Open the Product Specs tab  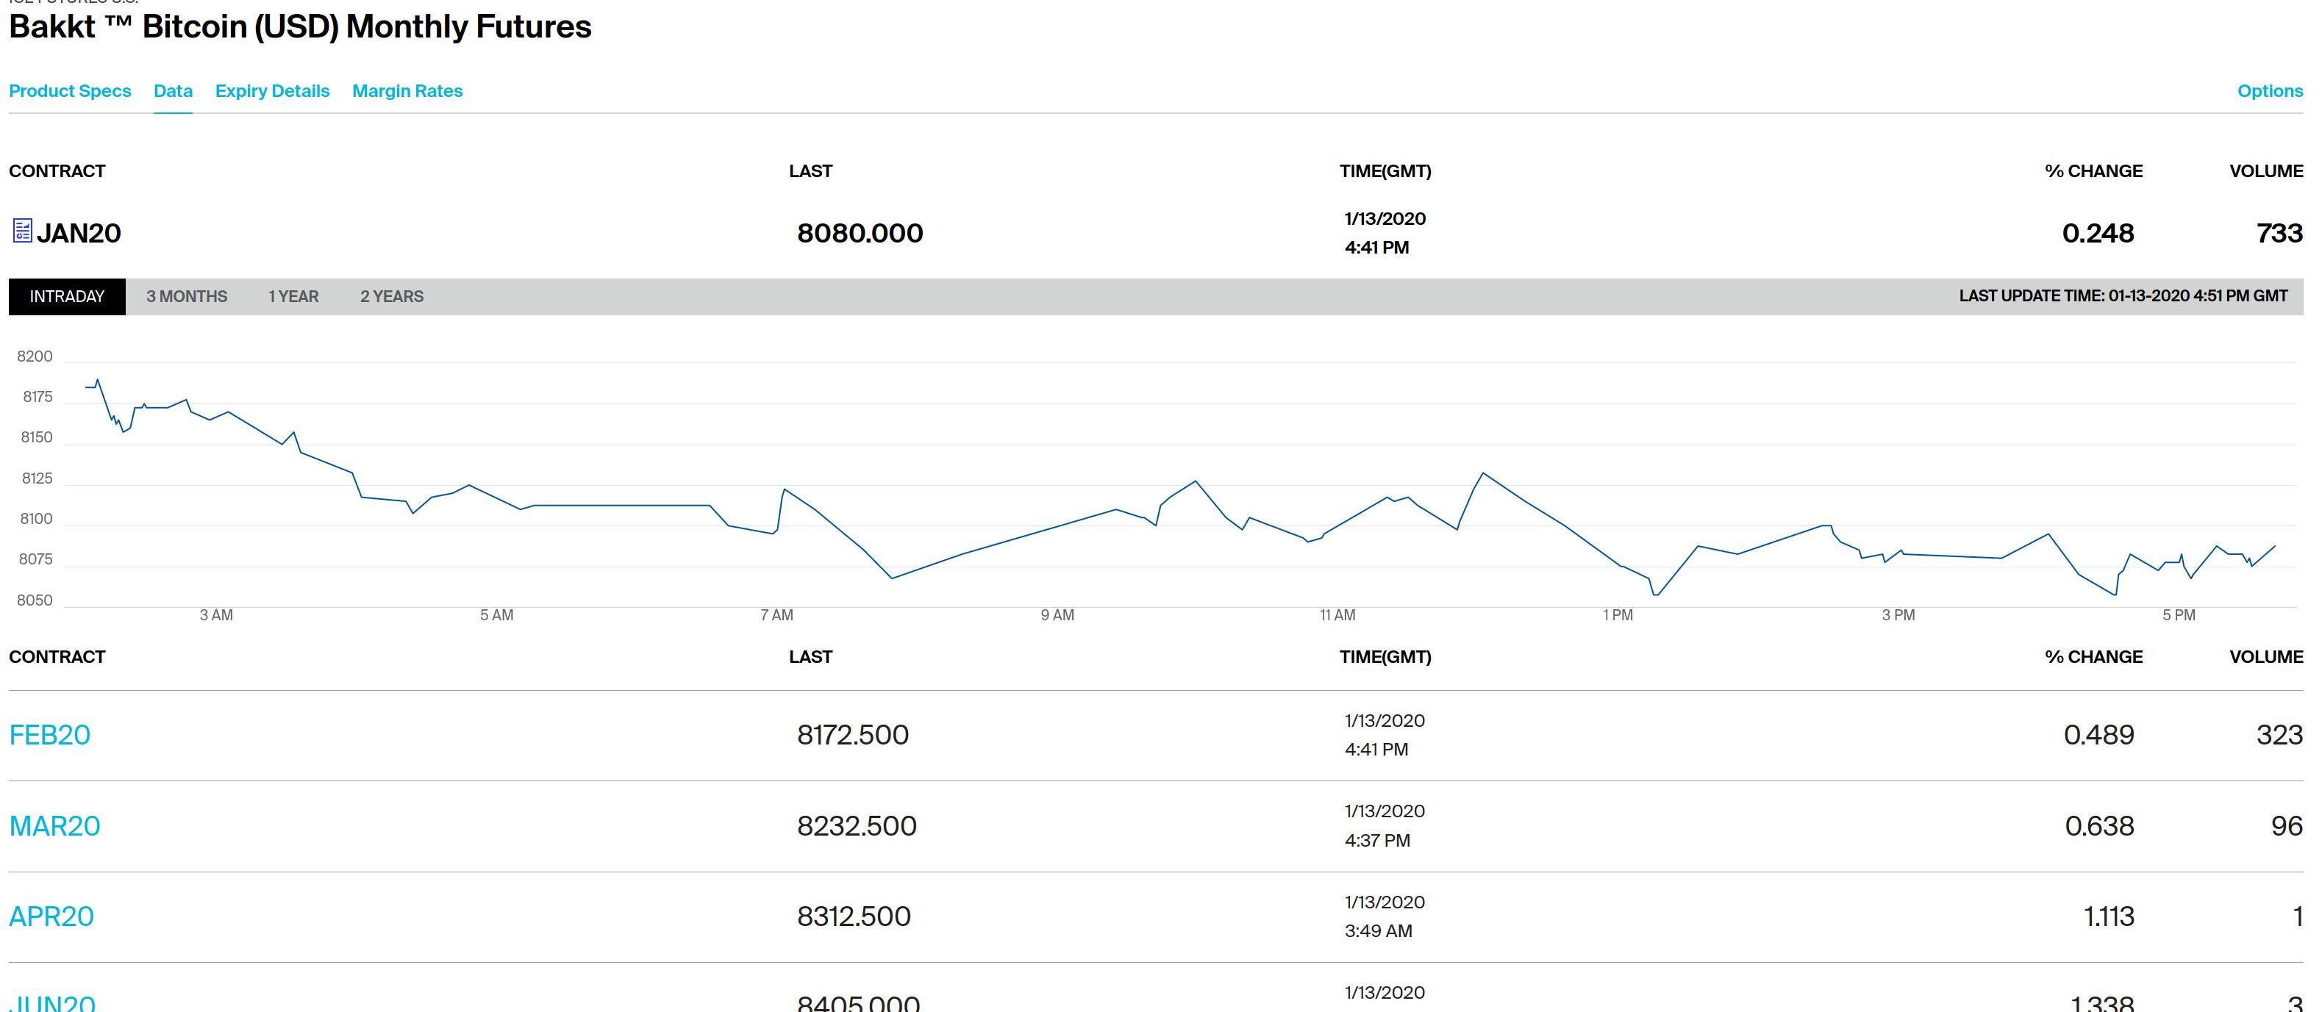[x=69, y=91]
